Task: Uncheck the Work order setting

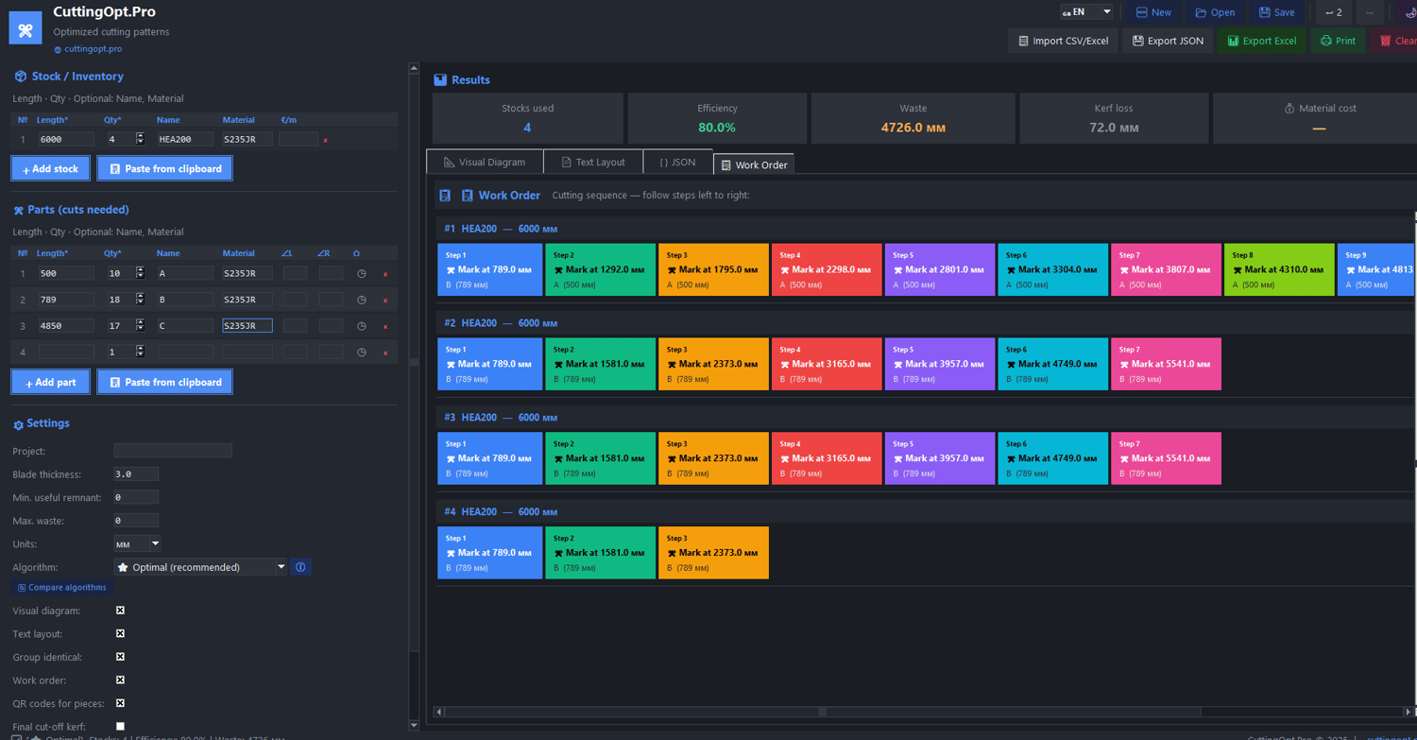Action: pyautogui.click(x=120, y=680)
